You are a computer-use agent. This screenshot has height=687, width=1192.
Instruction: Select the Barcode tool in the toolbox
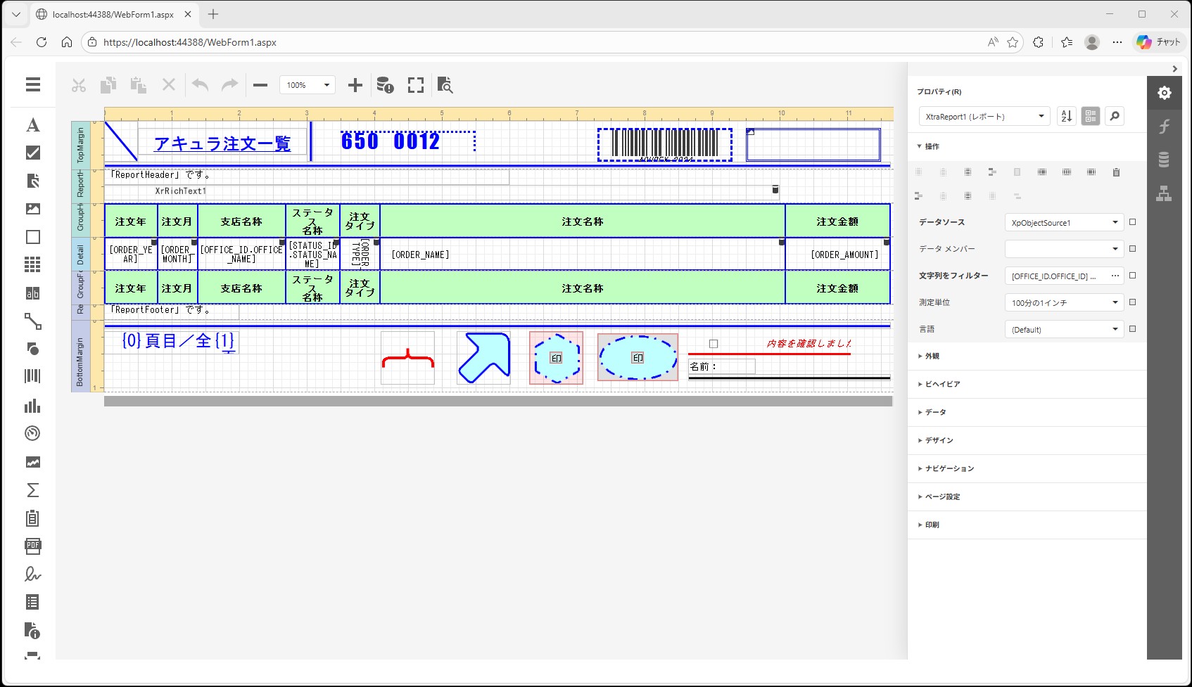pyautogui.click(x=32, y=376)
